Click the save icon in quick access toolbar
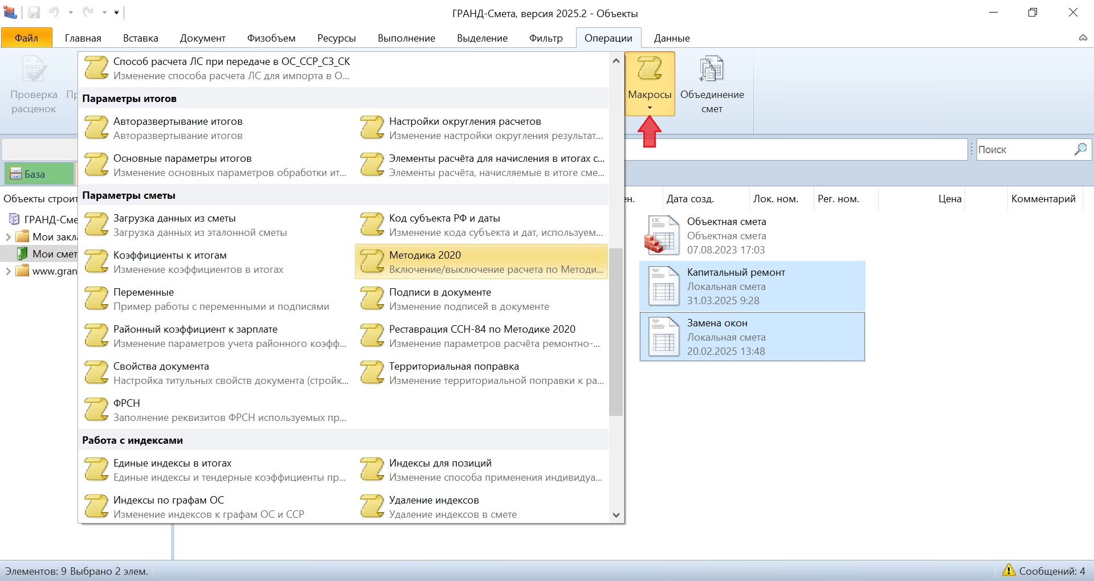1094x581 pixels. (x=34, y=13)
